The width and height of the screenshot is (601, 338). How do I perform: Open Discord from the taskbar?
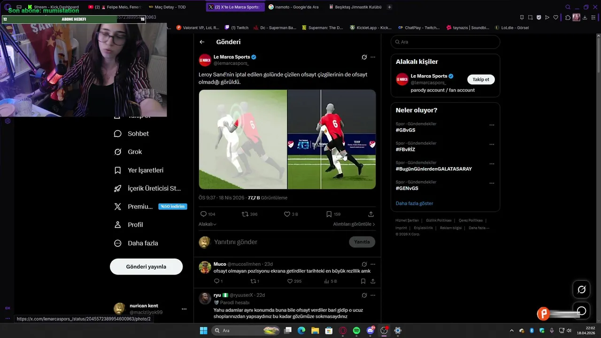[370, 330]
